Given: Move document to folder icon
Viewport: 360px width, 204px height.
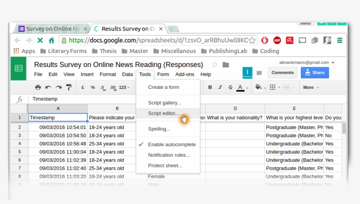Looking at the screenshot, I should coord(226,65).
